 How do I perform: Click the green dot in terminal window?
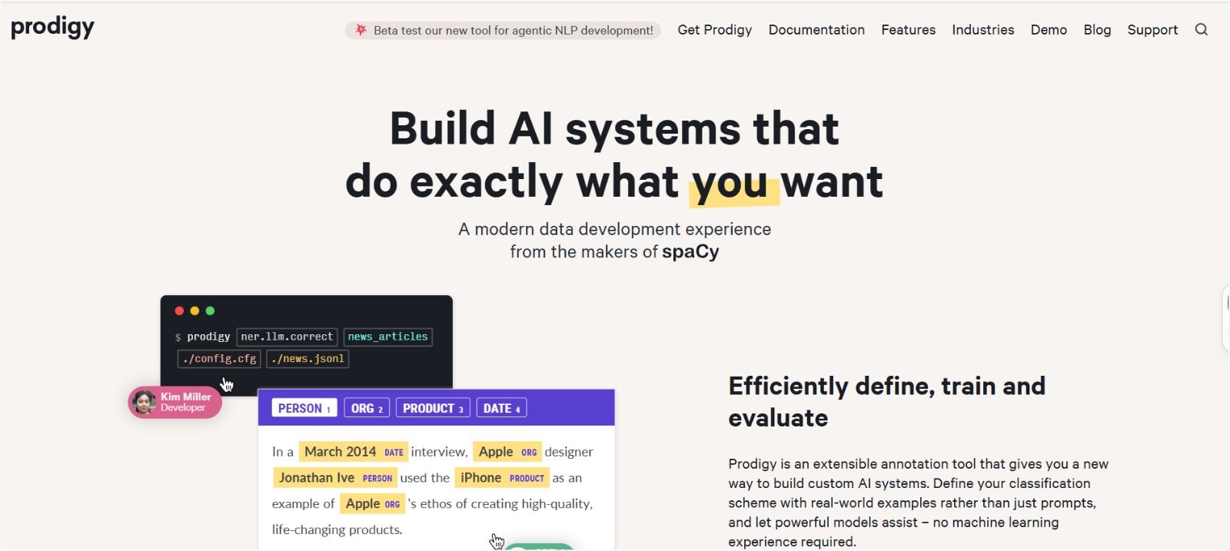tap(210, 311)
